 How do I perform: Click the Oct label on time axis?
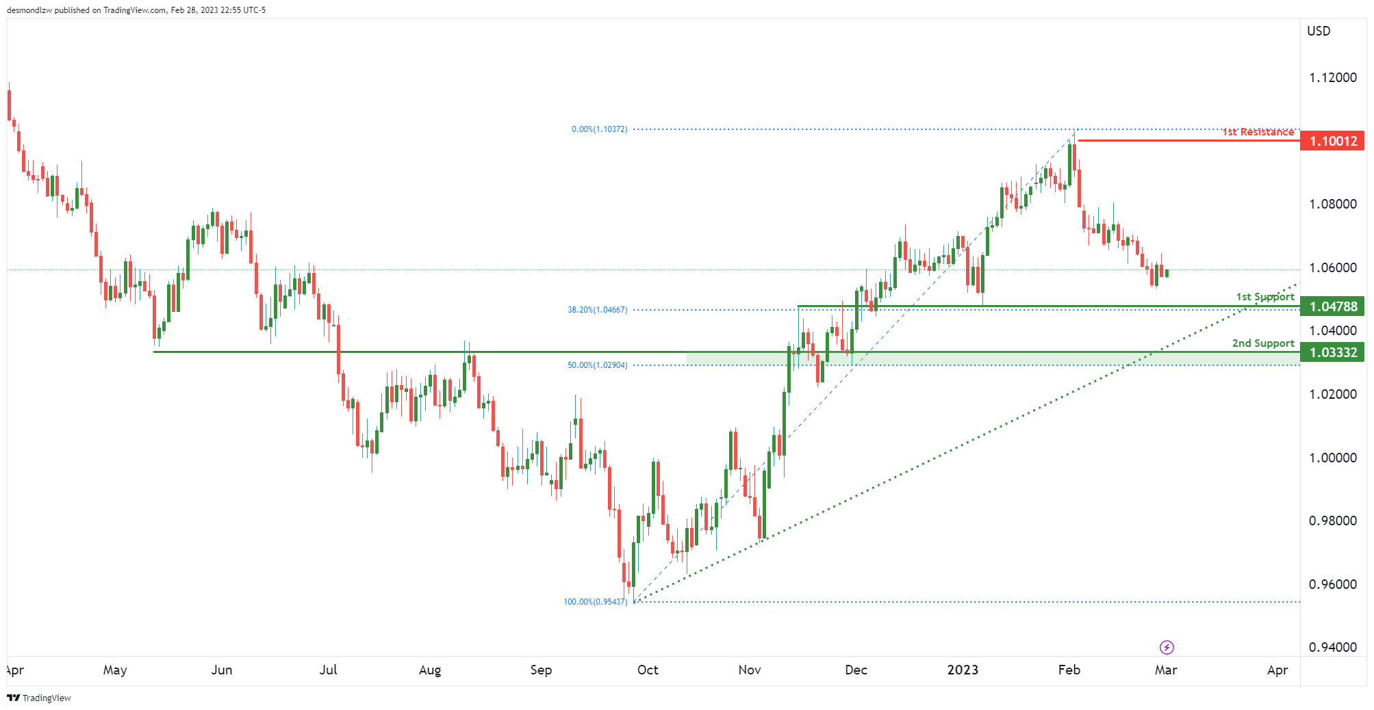coord(648,670)
